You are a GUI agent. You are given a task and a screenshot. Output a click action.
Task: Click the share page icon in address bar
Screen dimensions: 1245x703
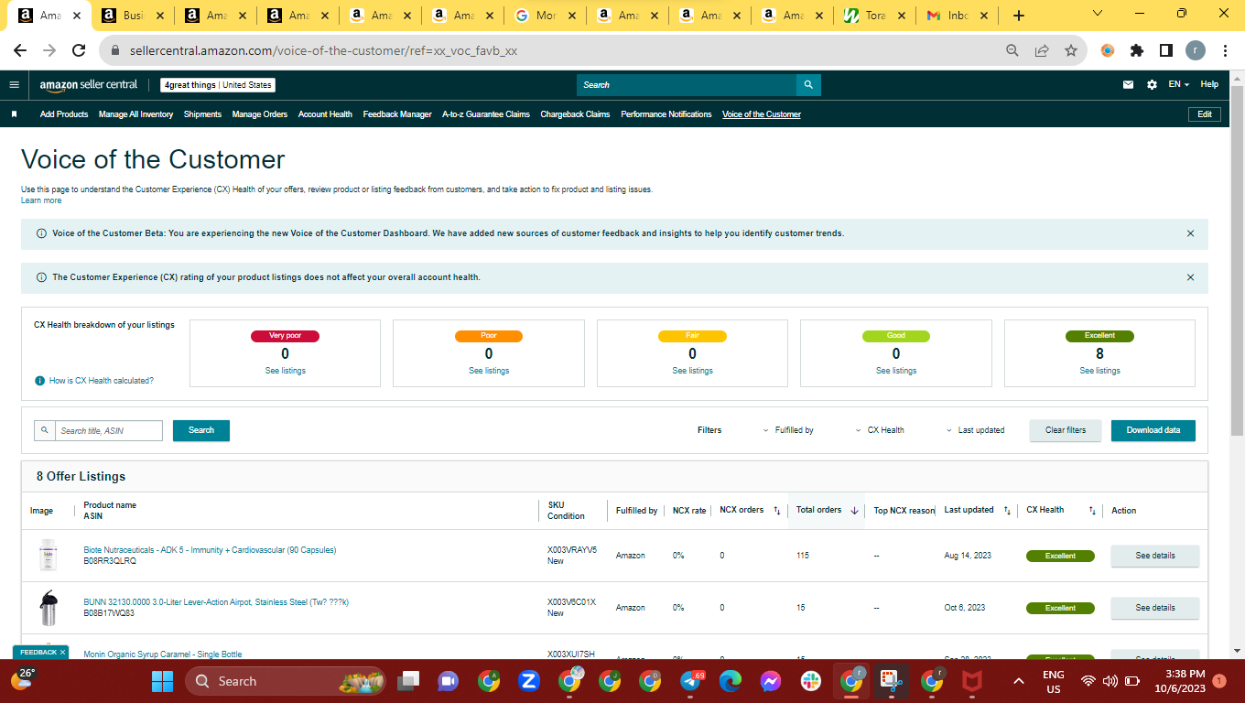pyautogui.click(x=1042, y=50)
